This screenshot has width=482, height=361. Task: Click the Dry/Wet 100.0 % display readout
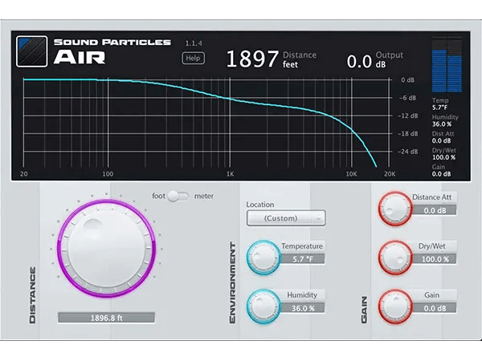coord(444,154)
